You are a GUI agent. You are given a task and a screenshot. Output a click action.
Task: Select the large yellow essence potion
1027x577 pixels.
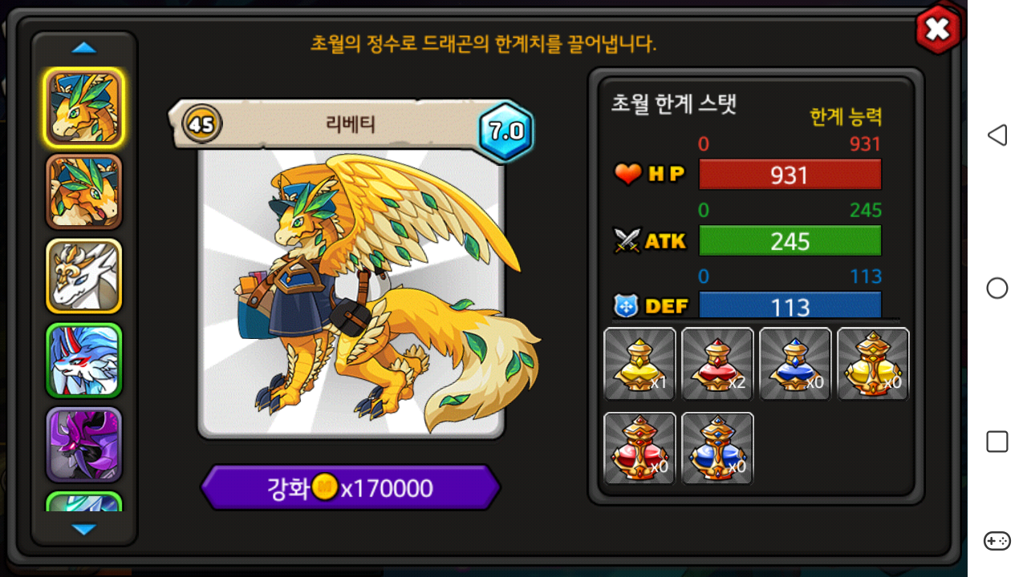(x=873, y=364)
